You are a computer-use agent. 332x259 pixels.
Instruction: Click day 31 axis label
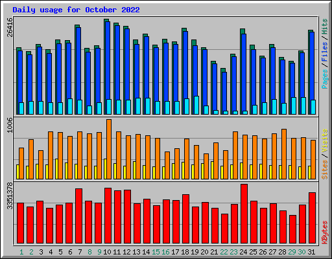311,252
